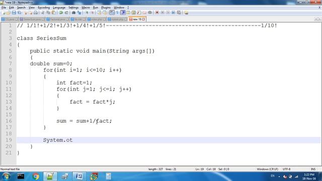Open the Language menu
The image size is (322, 181).
(x=59, y=8)
